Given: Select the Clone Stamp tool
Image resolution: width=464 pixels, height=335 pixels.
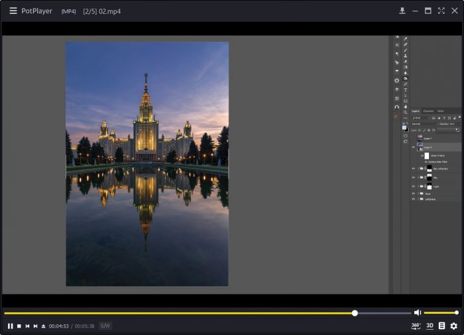Looking at the screenshot, I should click(x=406, y=56).
